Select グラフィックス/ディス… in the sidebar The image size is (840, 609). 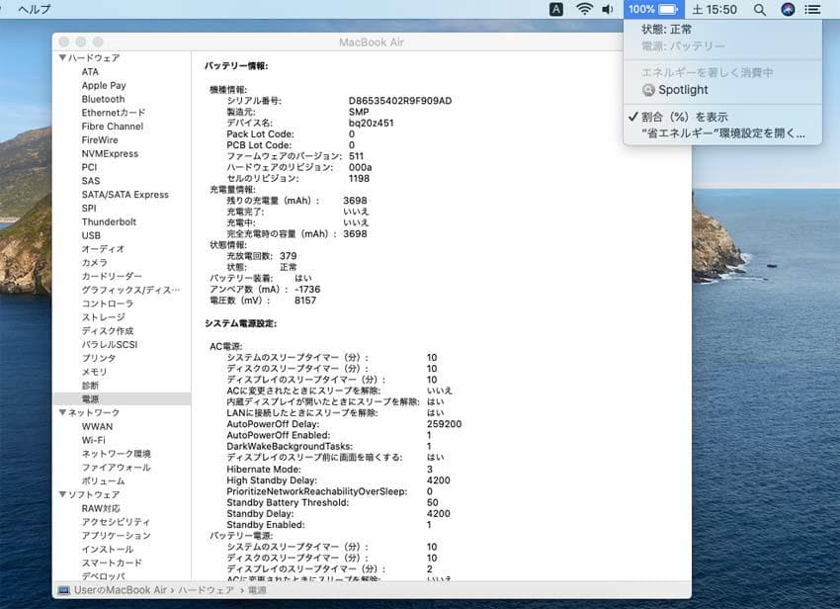point(130,290)
